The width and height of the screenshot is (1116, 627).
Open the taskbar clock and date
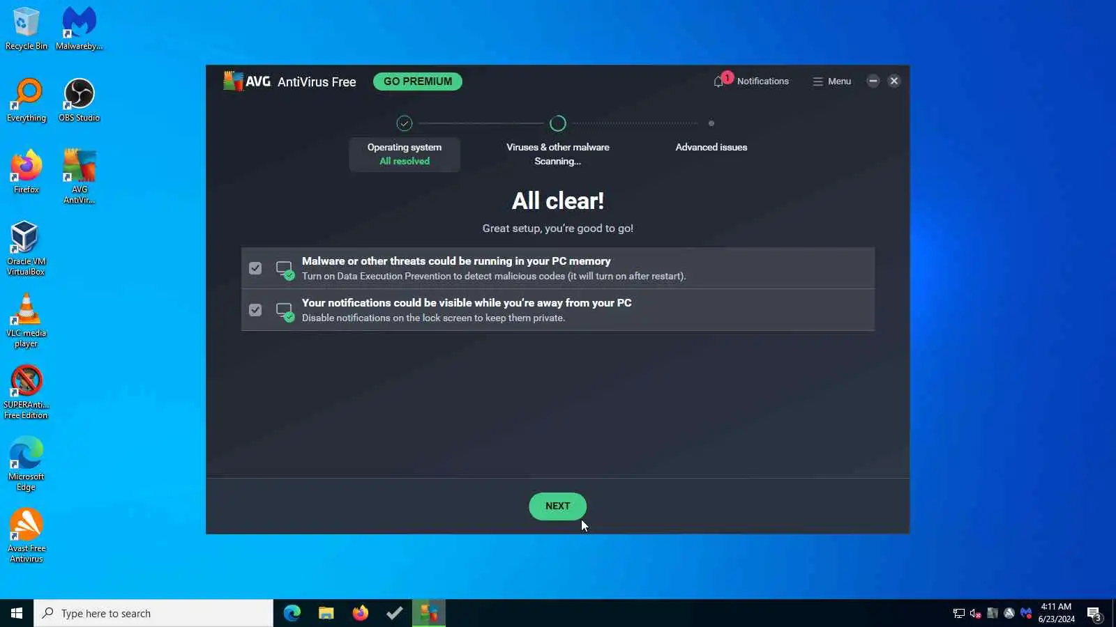click(x=1056, y=613)
